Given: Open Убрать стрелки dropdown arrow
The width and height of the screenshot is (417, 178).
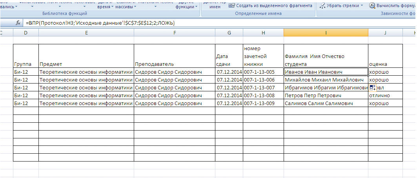Looking at the screenshot, I should point(362,5).
